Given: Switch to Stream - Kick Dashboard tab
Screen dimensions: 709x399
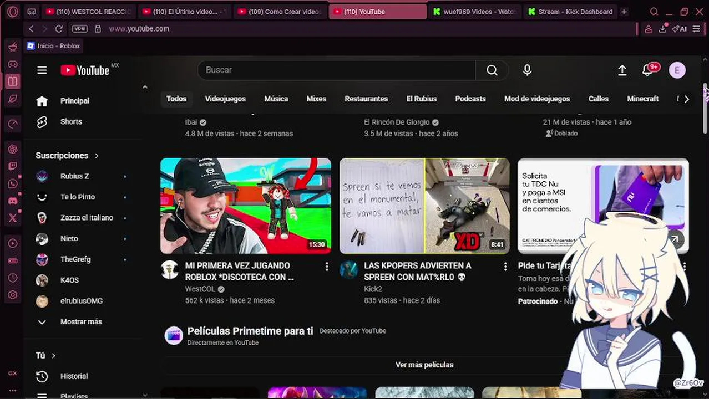Looking at the screenshot, I should click(570, 12).
